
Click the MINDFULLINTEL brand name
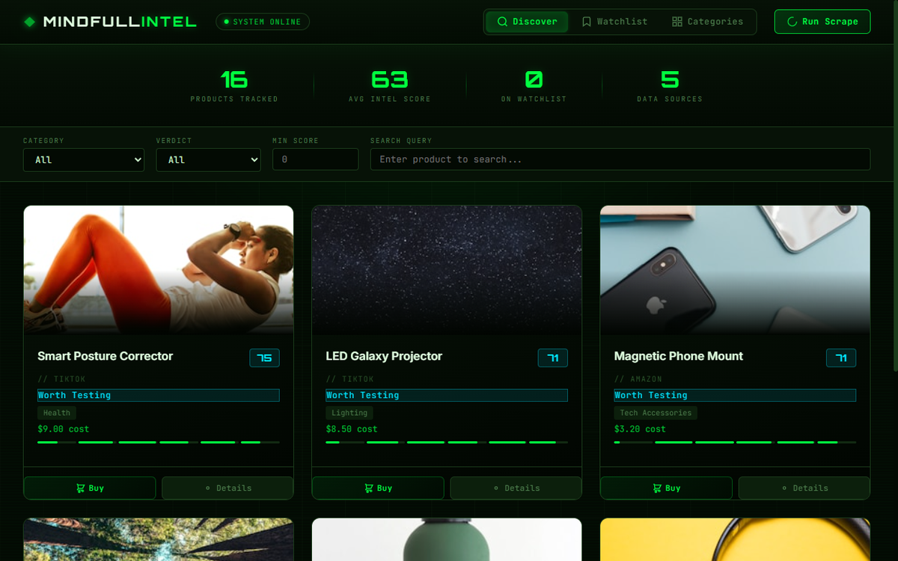[x=120, y=22]
